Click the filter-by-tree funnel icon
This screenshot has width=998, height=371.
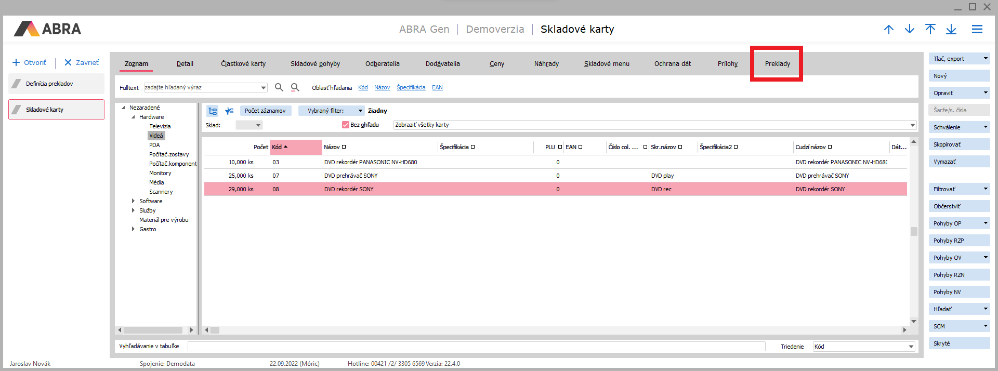pyautogui.click(x=229, y=111)
